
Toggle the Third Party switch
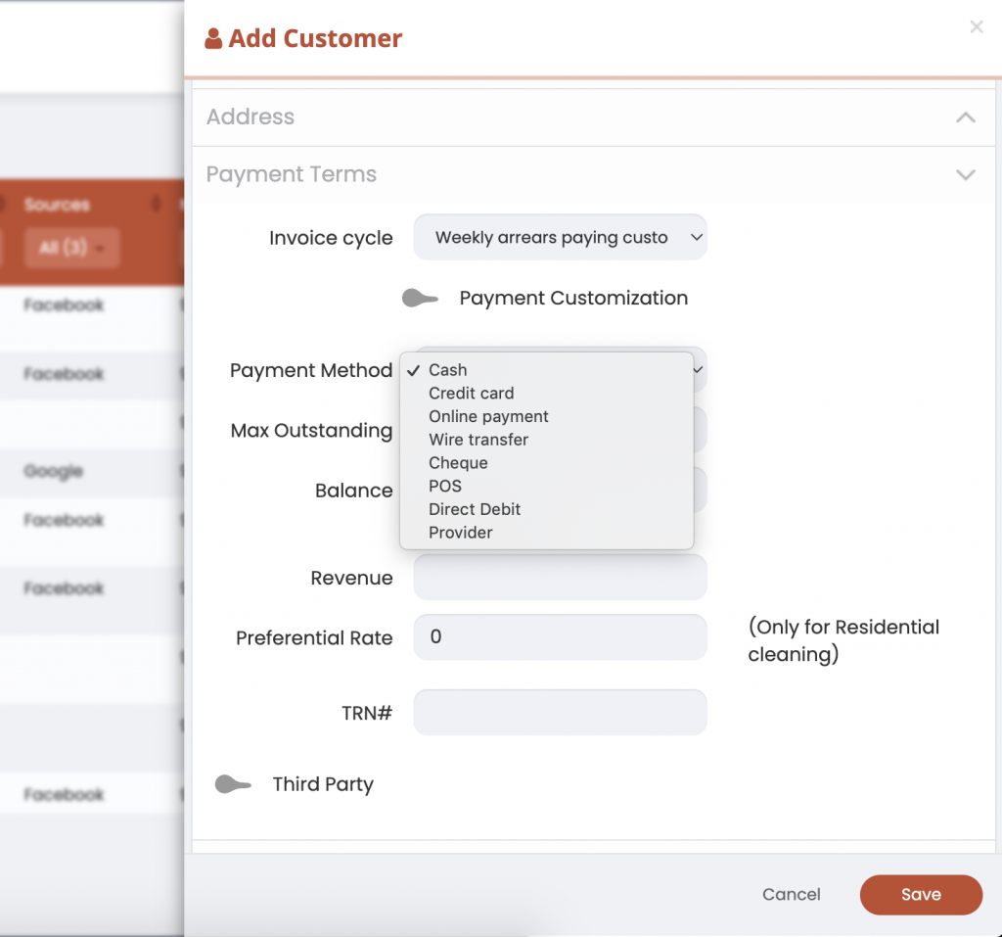(233, 784)
